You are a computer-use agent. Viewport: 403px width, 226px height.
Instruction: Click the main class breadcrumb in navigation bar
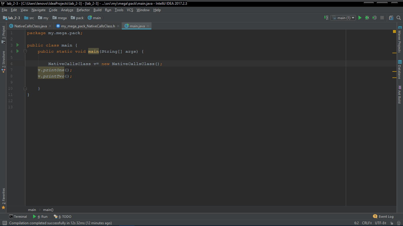click(x=94, y=18)
